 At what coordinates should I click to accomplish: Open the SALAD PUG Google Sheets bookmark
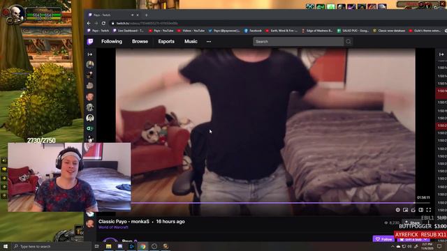(353, 31)
